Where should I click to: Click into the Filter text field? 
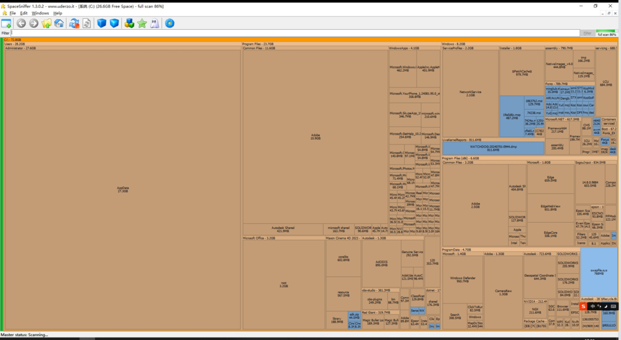(x=295, y=33)
